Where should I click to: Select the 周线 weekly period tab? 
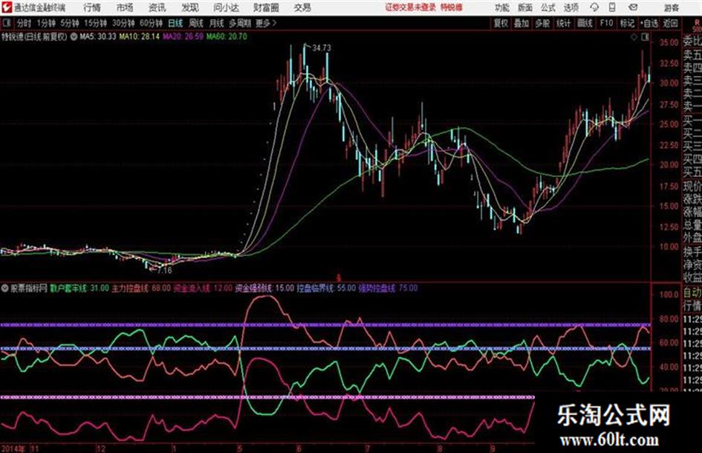click(196, 23)
